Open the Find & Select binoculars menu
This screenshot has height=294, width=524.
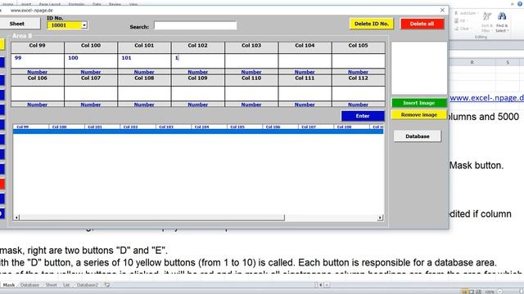[502, 22]
